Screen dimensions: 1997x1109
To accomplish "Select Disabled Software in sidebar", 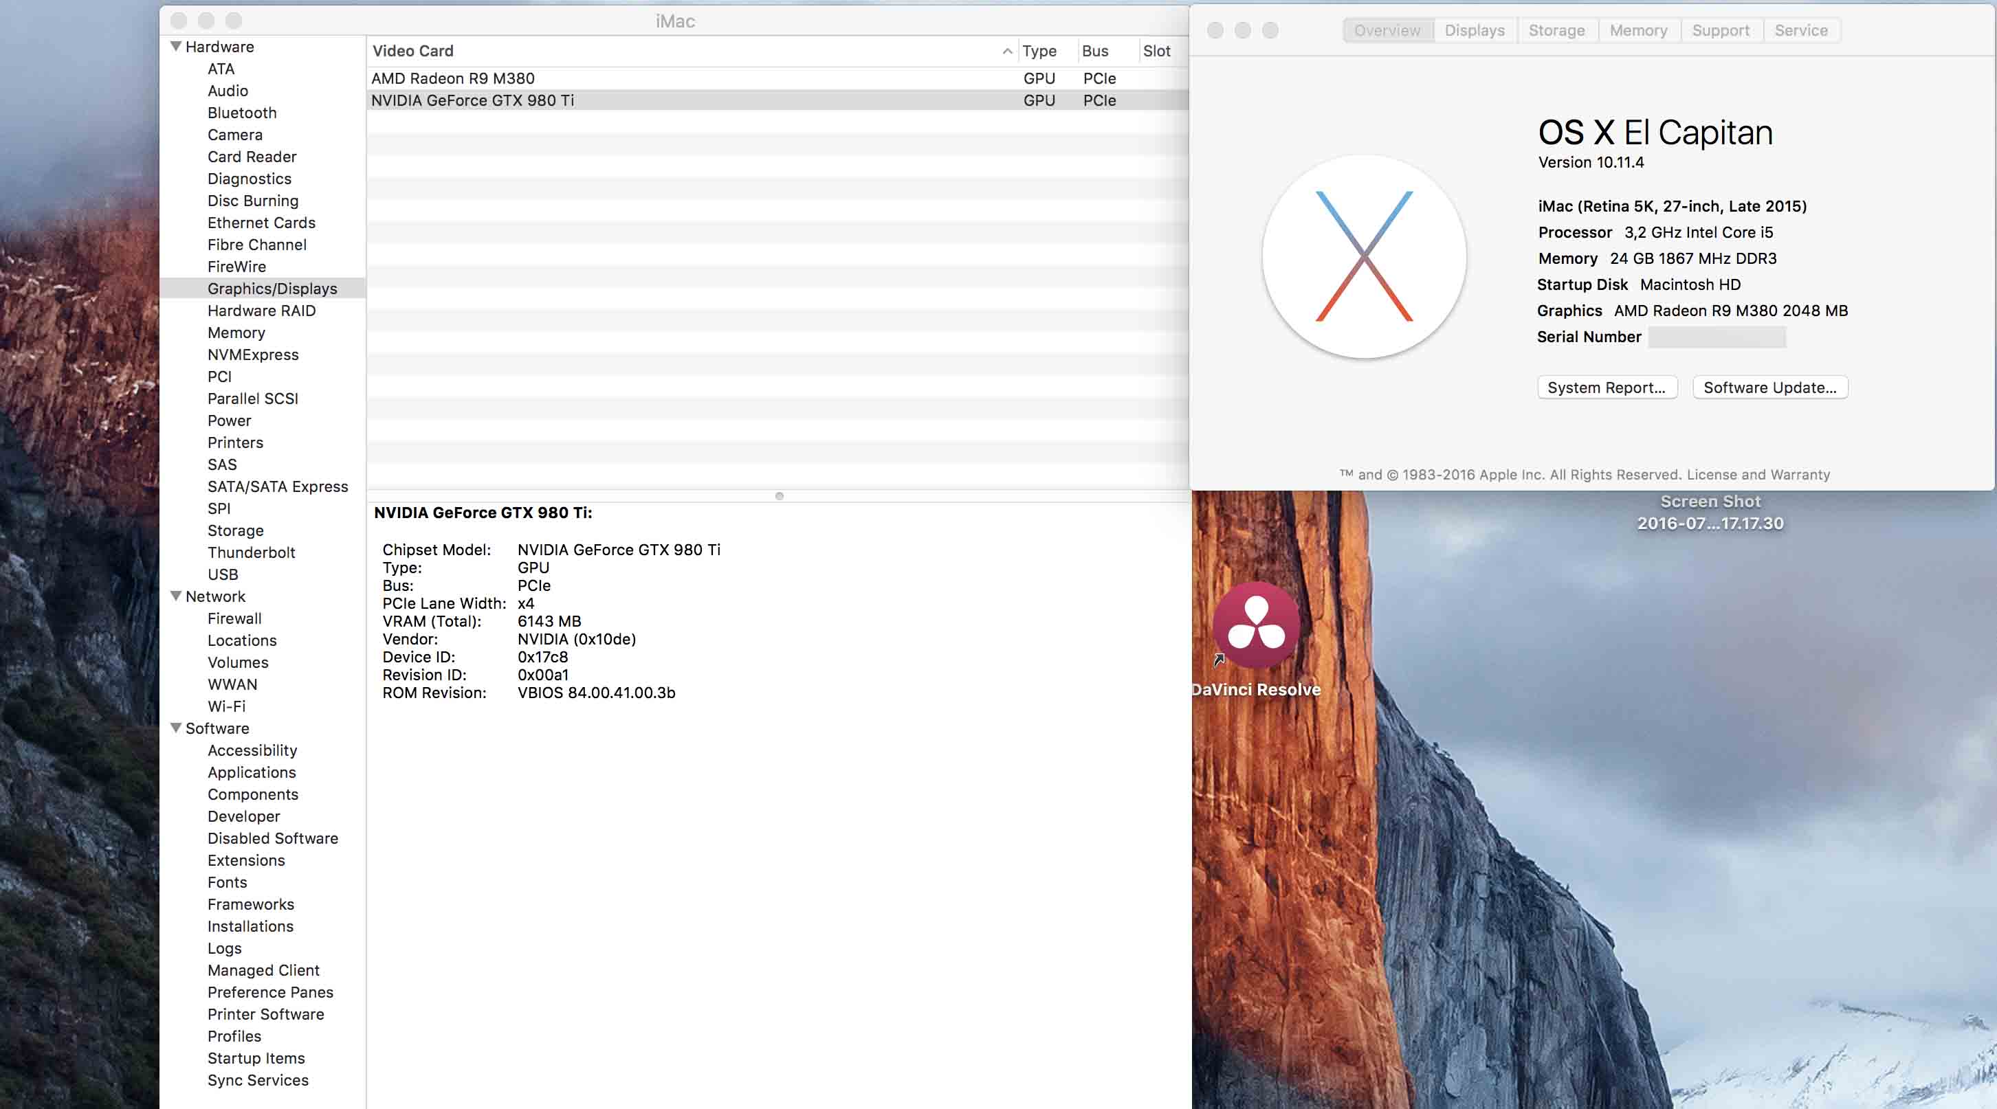I will [x=273, y=838].
